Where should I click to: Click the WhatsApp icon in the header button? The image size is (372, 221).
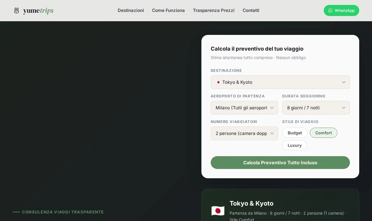click(330, 10)
